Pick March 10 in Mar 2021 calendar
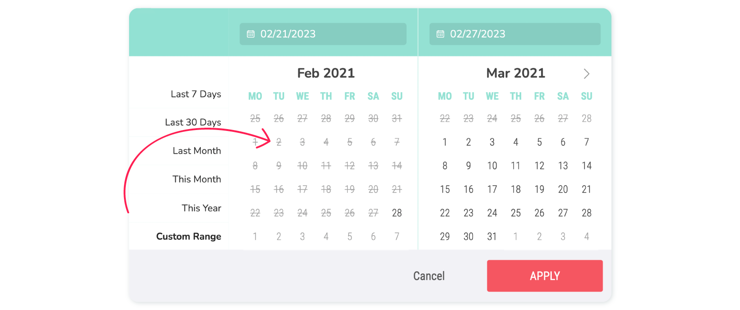Viewport: 740px width, 310px height. (x=492, y=166)
